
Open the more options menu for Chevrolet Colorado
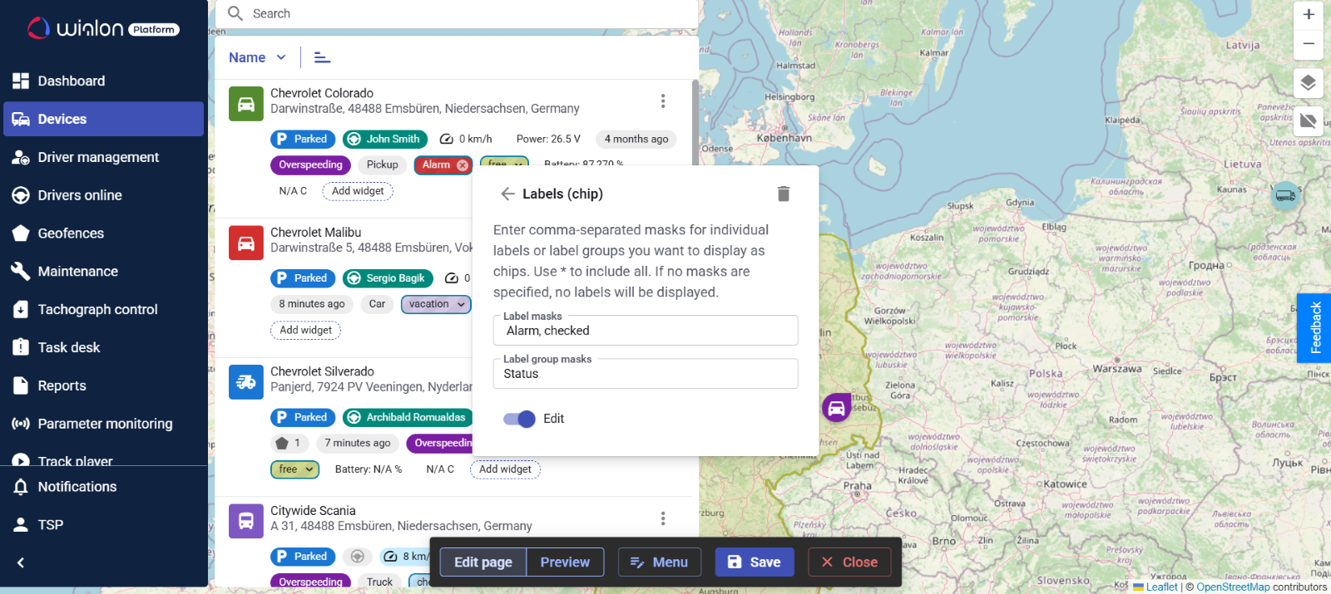pos(663,101)
